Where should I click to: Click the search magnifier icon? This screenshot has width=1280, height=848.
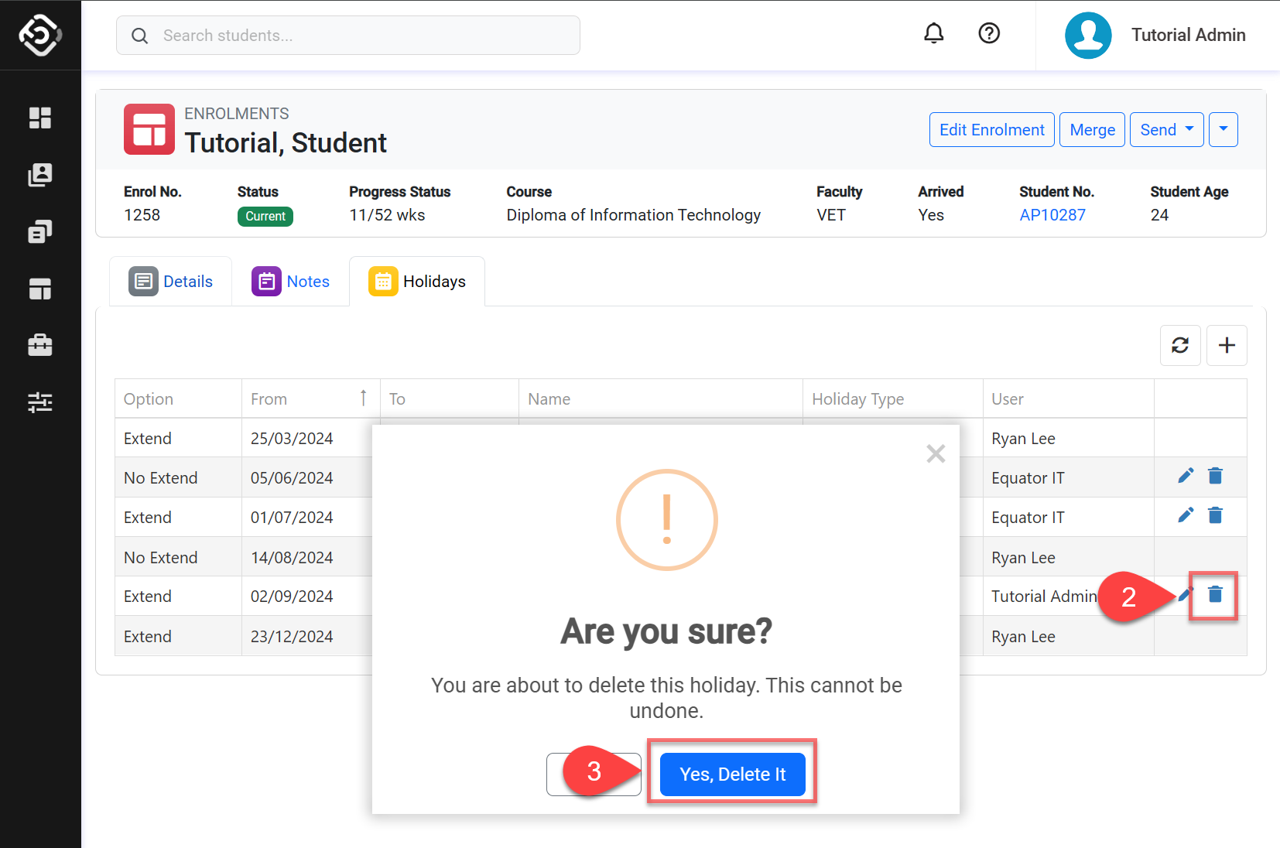click(139, 36)
